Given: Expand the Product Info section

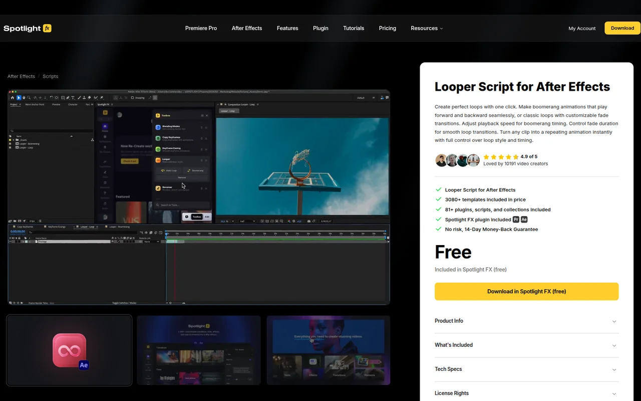Looking at the screenshot, I should tap(527, 321).
